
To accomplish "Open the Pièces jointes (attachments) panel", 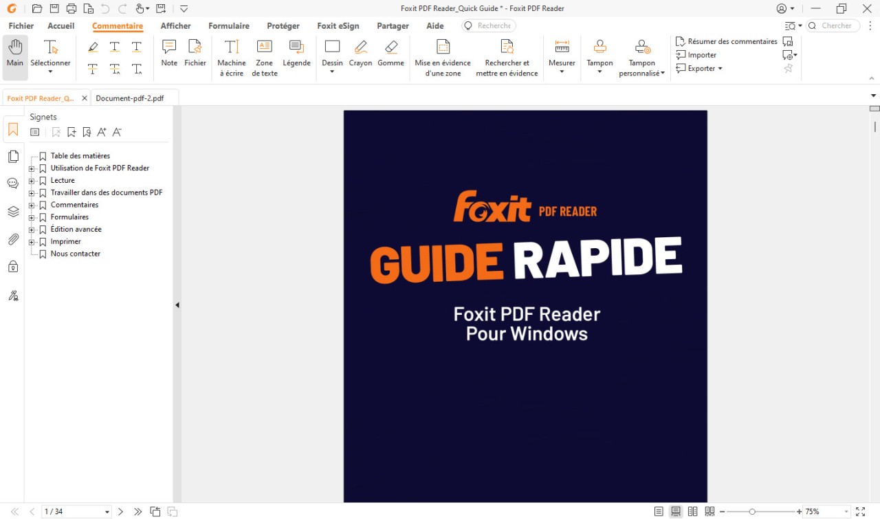I will point(12,239).
